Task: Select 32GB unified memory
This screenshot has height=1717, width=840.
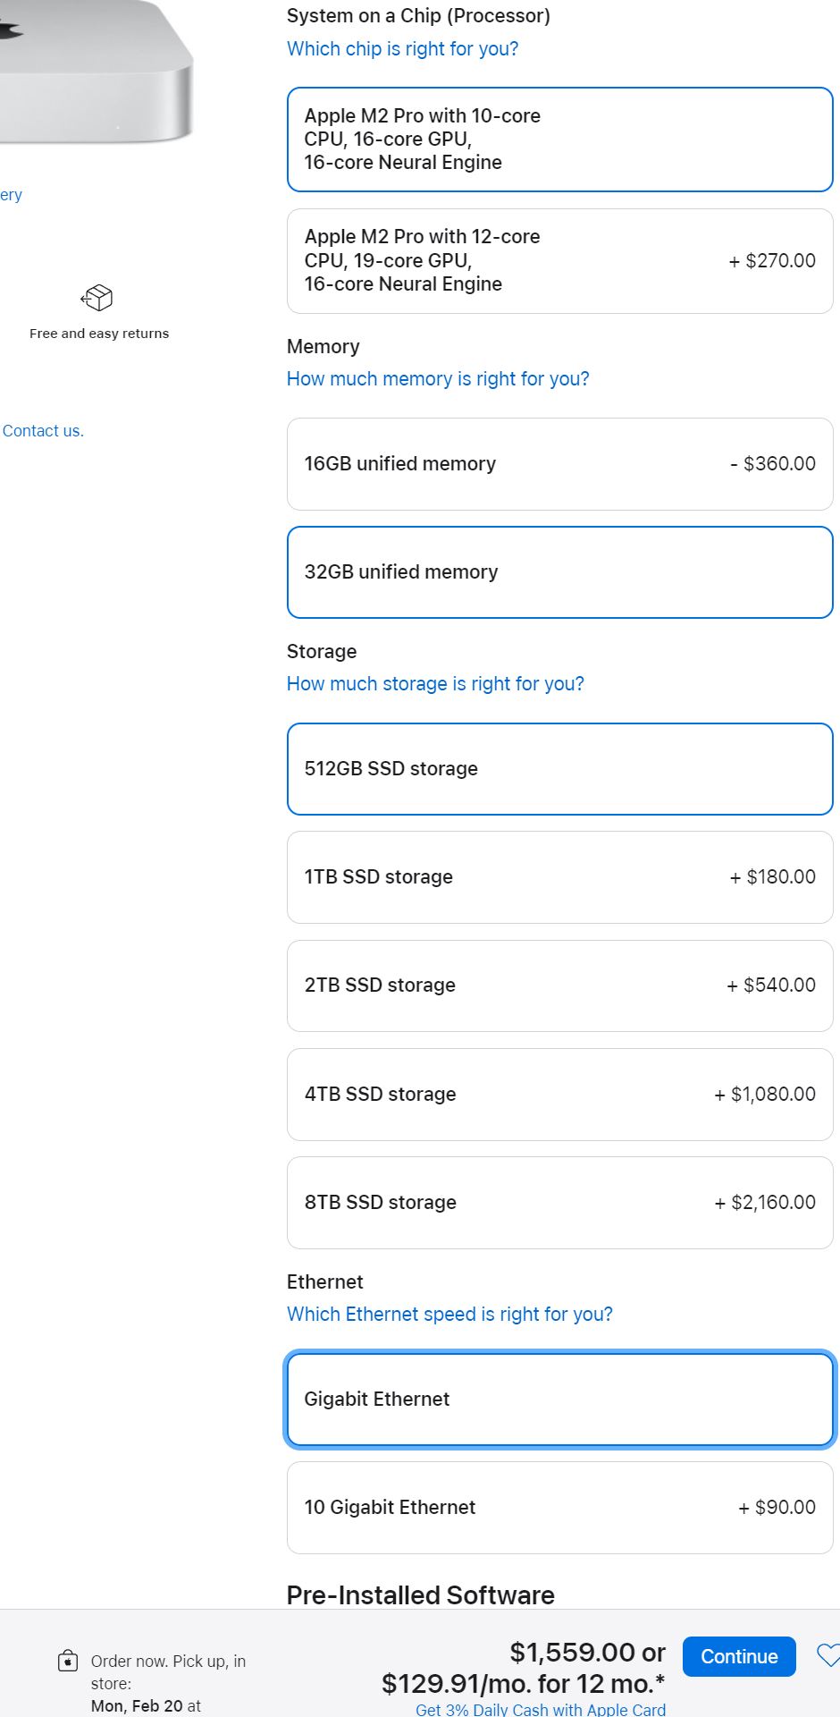Action: click(x=559, y=572)
